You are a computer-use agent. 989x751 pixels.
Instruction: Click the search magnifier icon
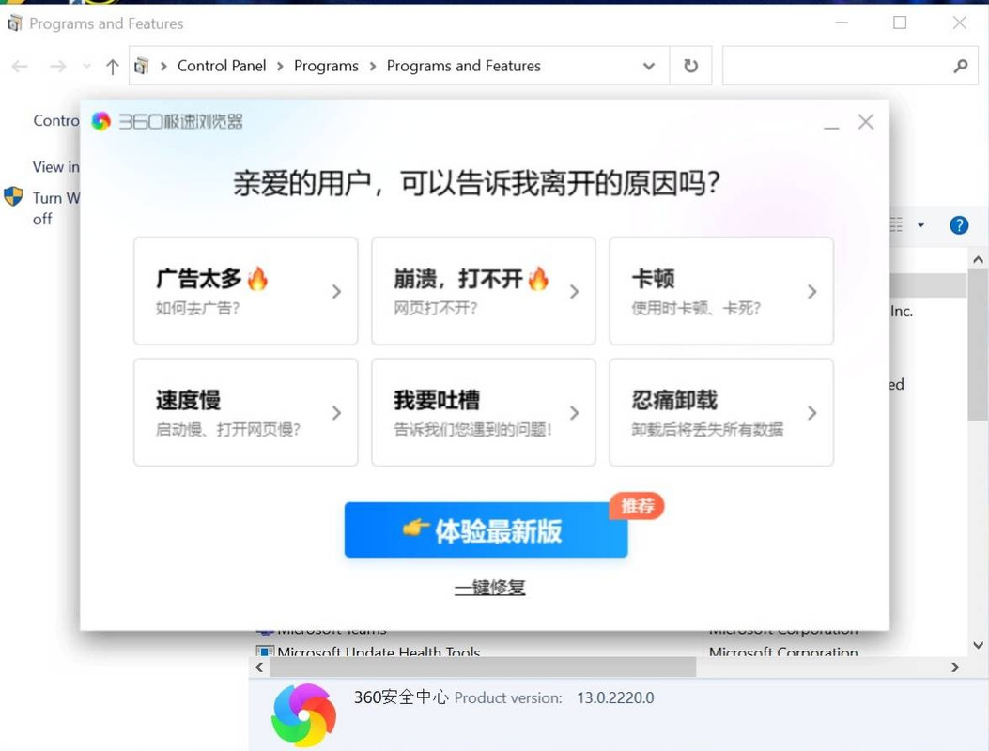point(961,66)
